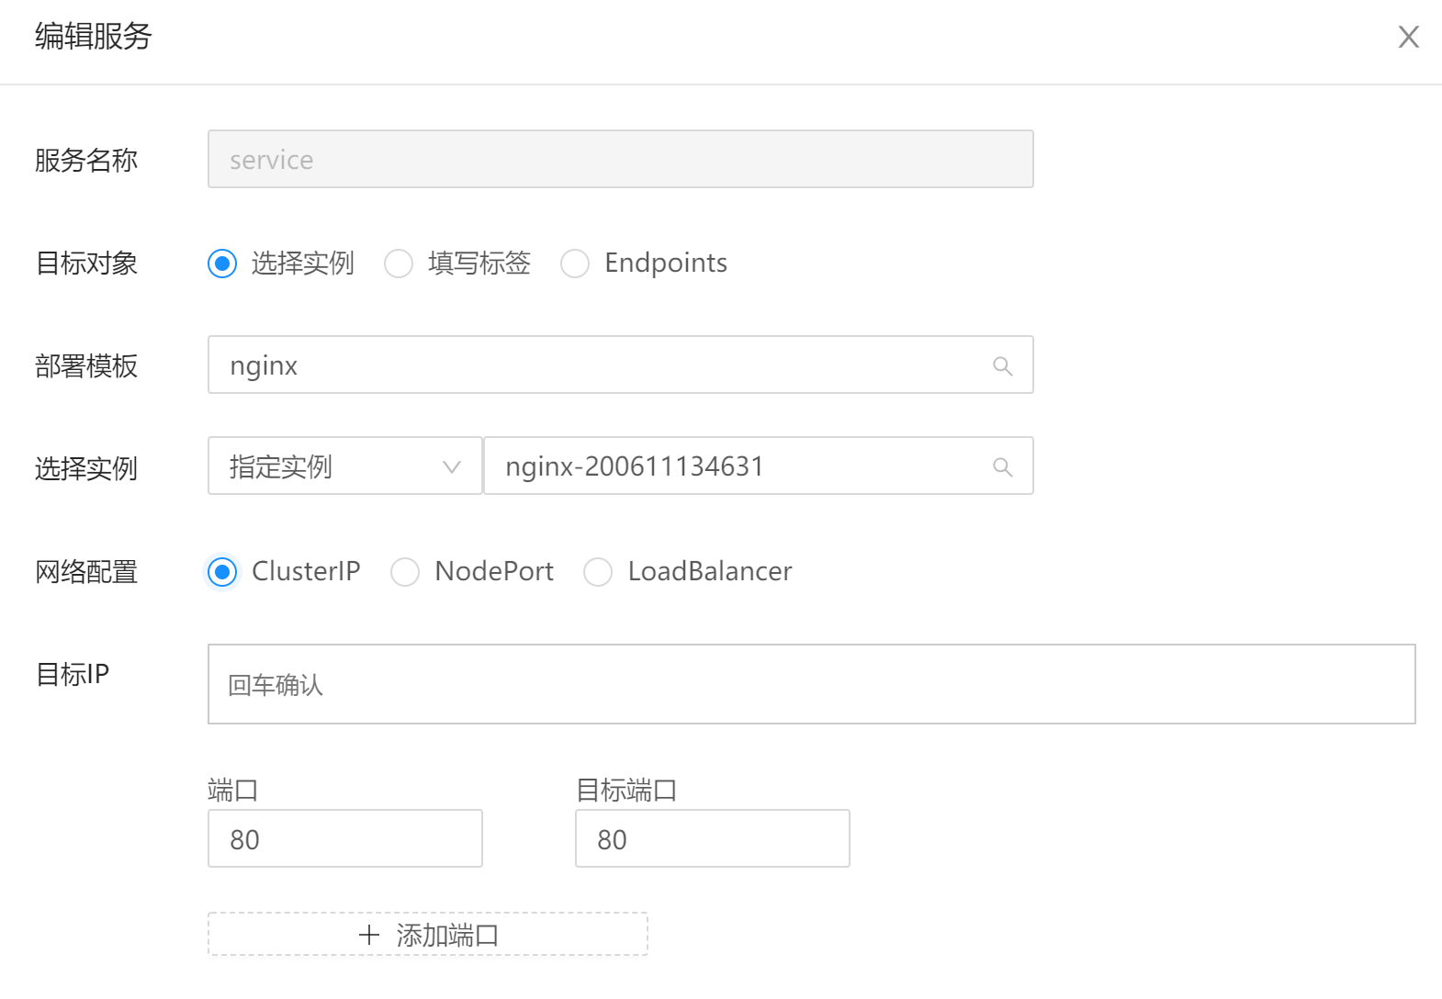Switch network configuration to NodePort

[405, 572]
